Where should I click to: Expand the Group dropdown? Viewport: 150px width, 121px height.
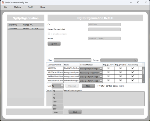pos(136,60)
